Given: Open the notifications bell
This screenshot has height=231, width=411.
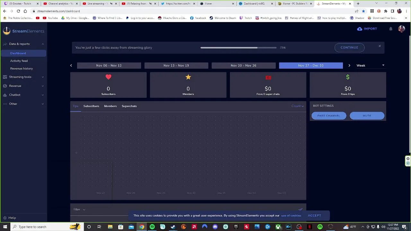Looking at the screenshot, I should [391, 29].
